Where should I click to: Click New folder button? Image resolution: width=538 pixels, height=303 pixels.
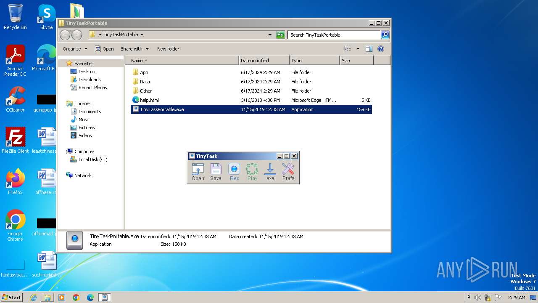[x=168, y=49]
